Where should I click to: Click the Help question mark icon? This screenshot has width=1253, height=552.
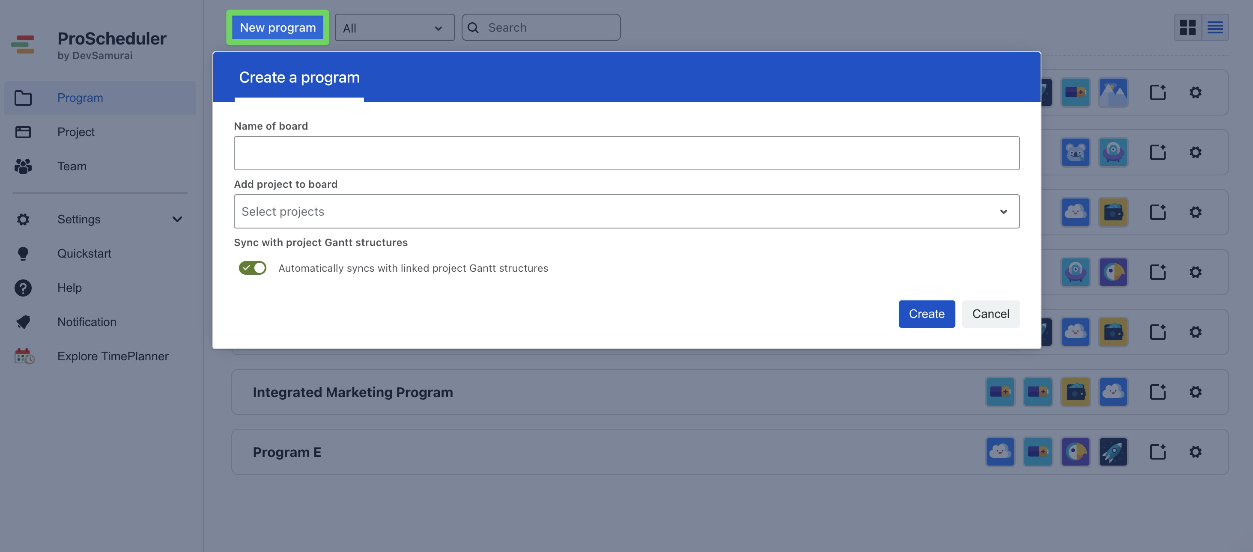click(x=23, y=288)
